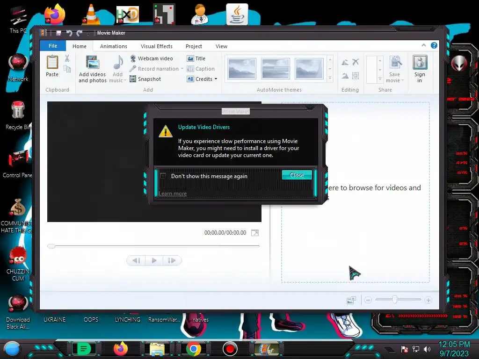Switch to the Visual Effects tab
479x359 pixels.
tap(156, 46)
